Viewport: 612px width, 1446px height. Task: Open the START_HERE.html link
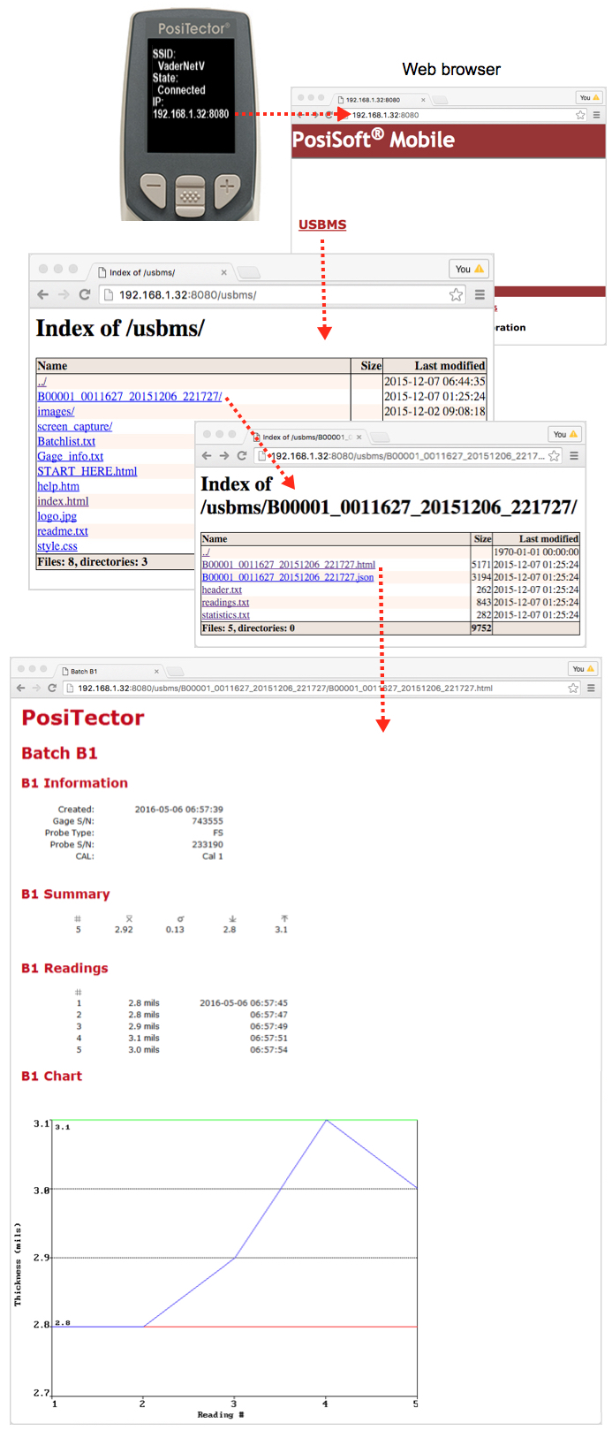coord(87,472)
